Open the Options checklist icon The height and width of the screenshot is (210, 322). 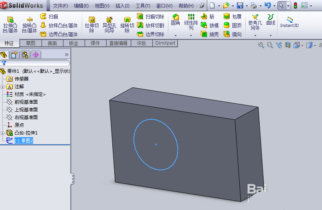coord(304,5)
